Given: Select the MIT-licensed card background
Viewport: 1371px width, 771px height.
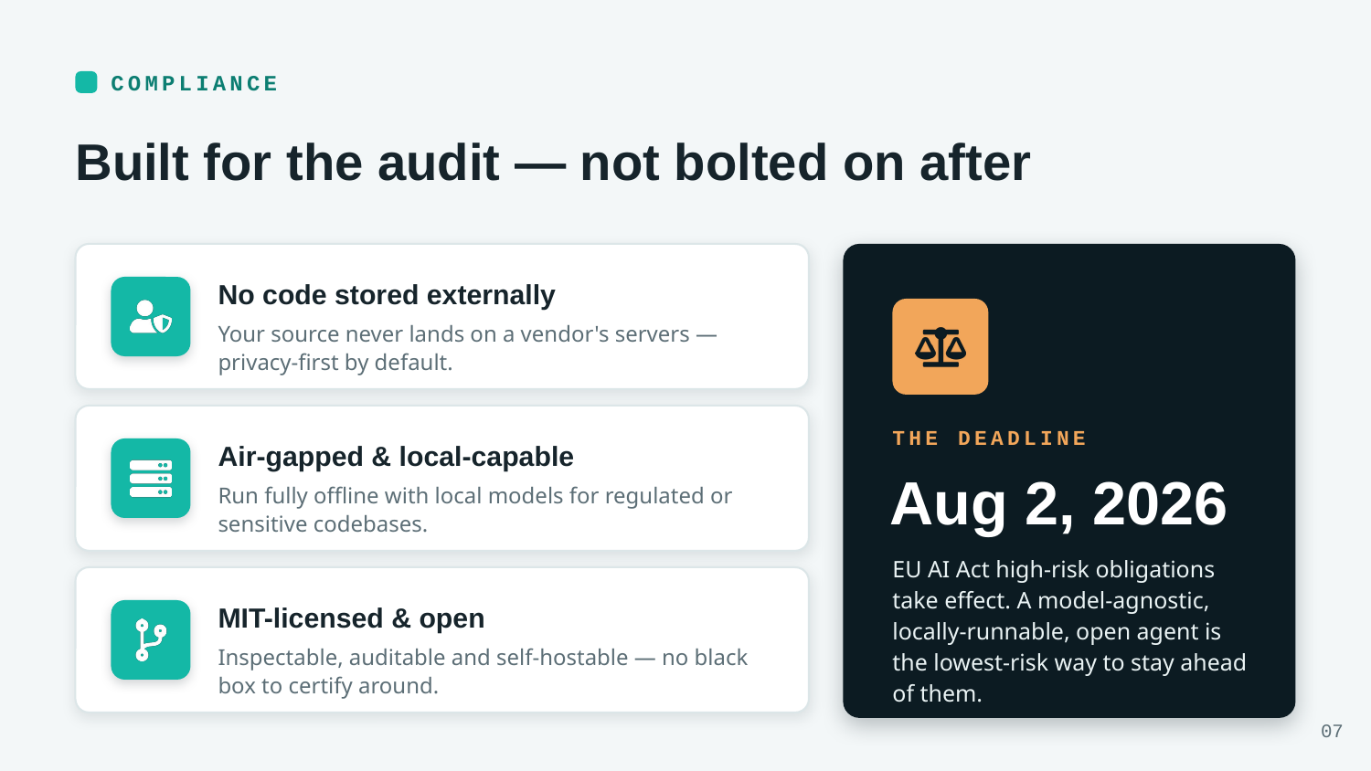Looking at the screenshot, I should click(442, 639).
